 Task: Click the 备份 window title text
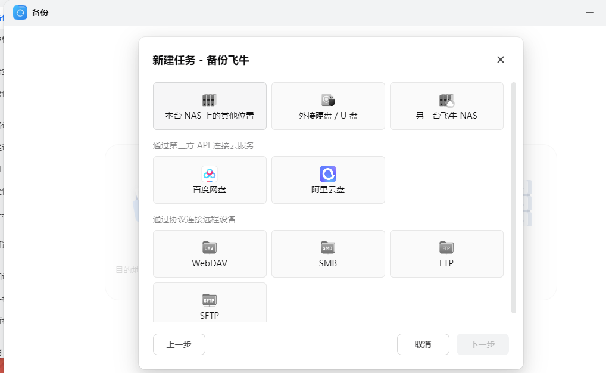tap(40, 13)
